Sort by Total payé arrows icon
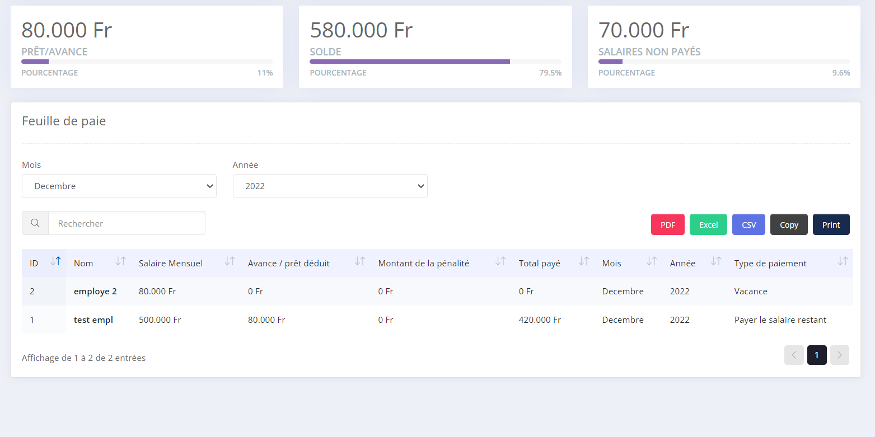This screenshot has width=875, height=437. click(x=584, y=261)
